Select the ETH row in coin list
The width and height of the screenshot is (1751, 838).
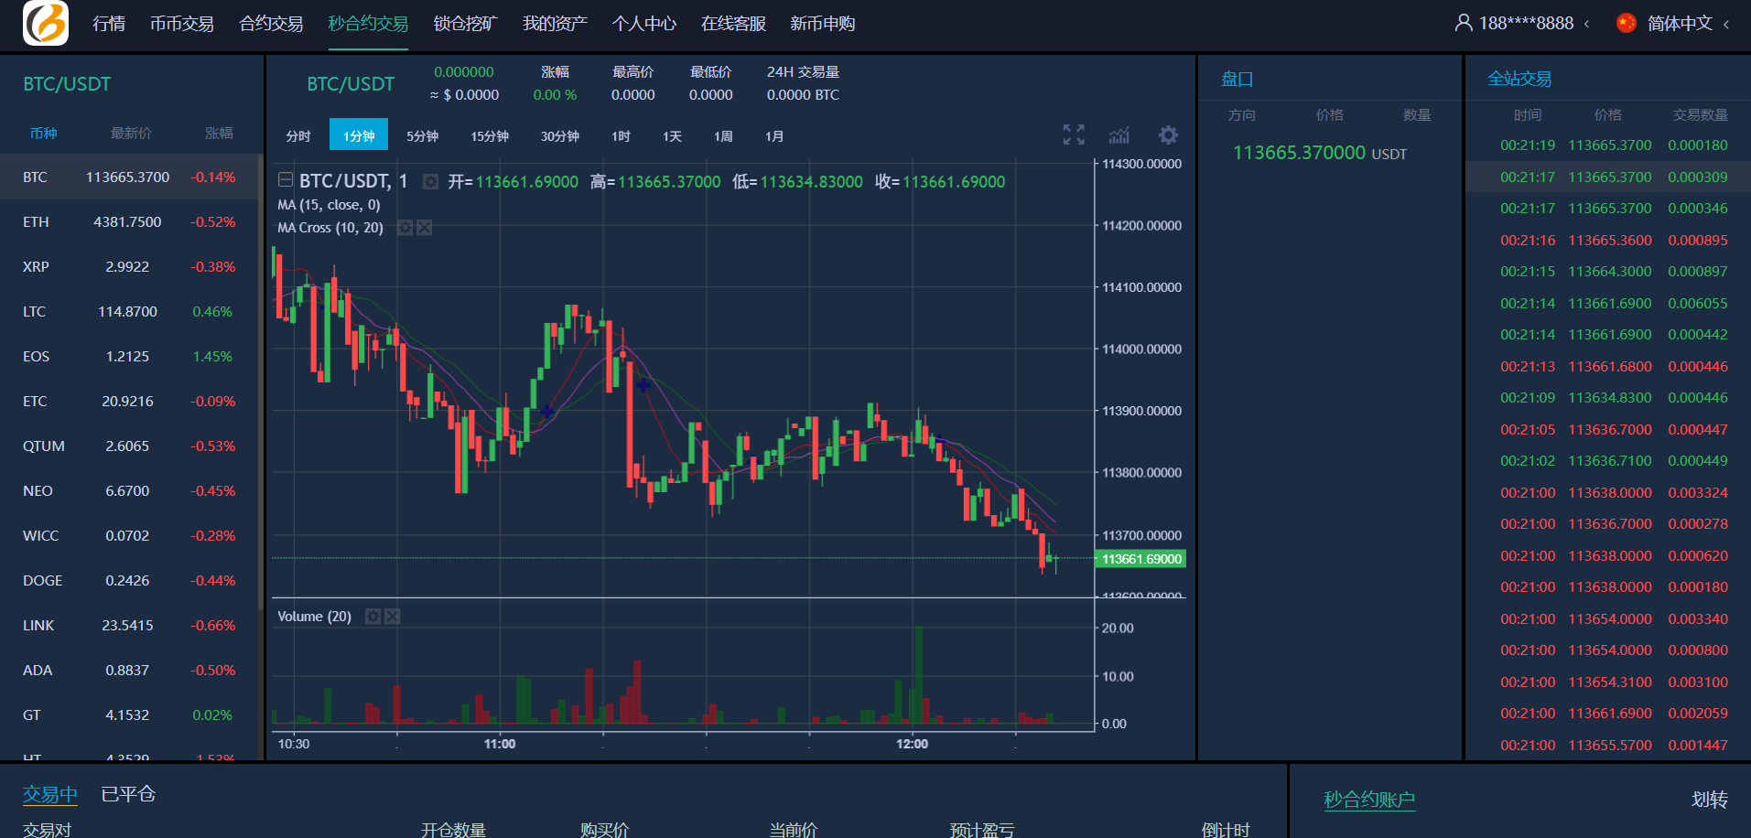pos(128,222)
